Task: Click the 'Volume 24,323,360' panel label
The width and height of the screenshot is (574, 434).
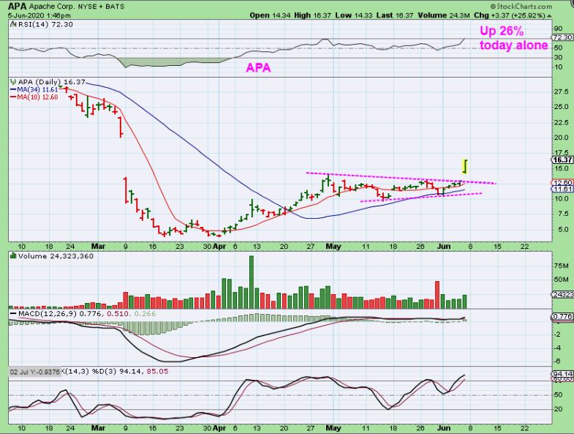Action: (x=56, y=256)
